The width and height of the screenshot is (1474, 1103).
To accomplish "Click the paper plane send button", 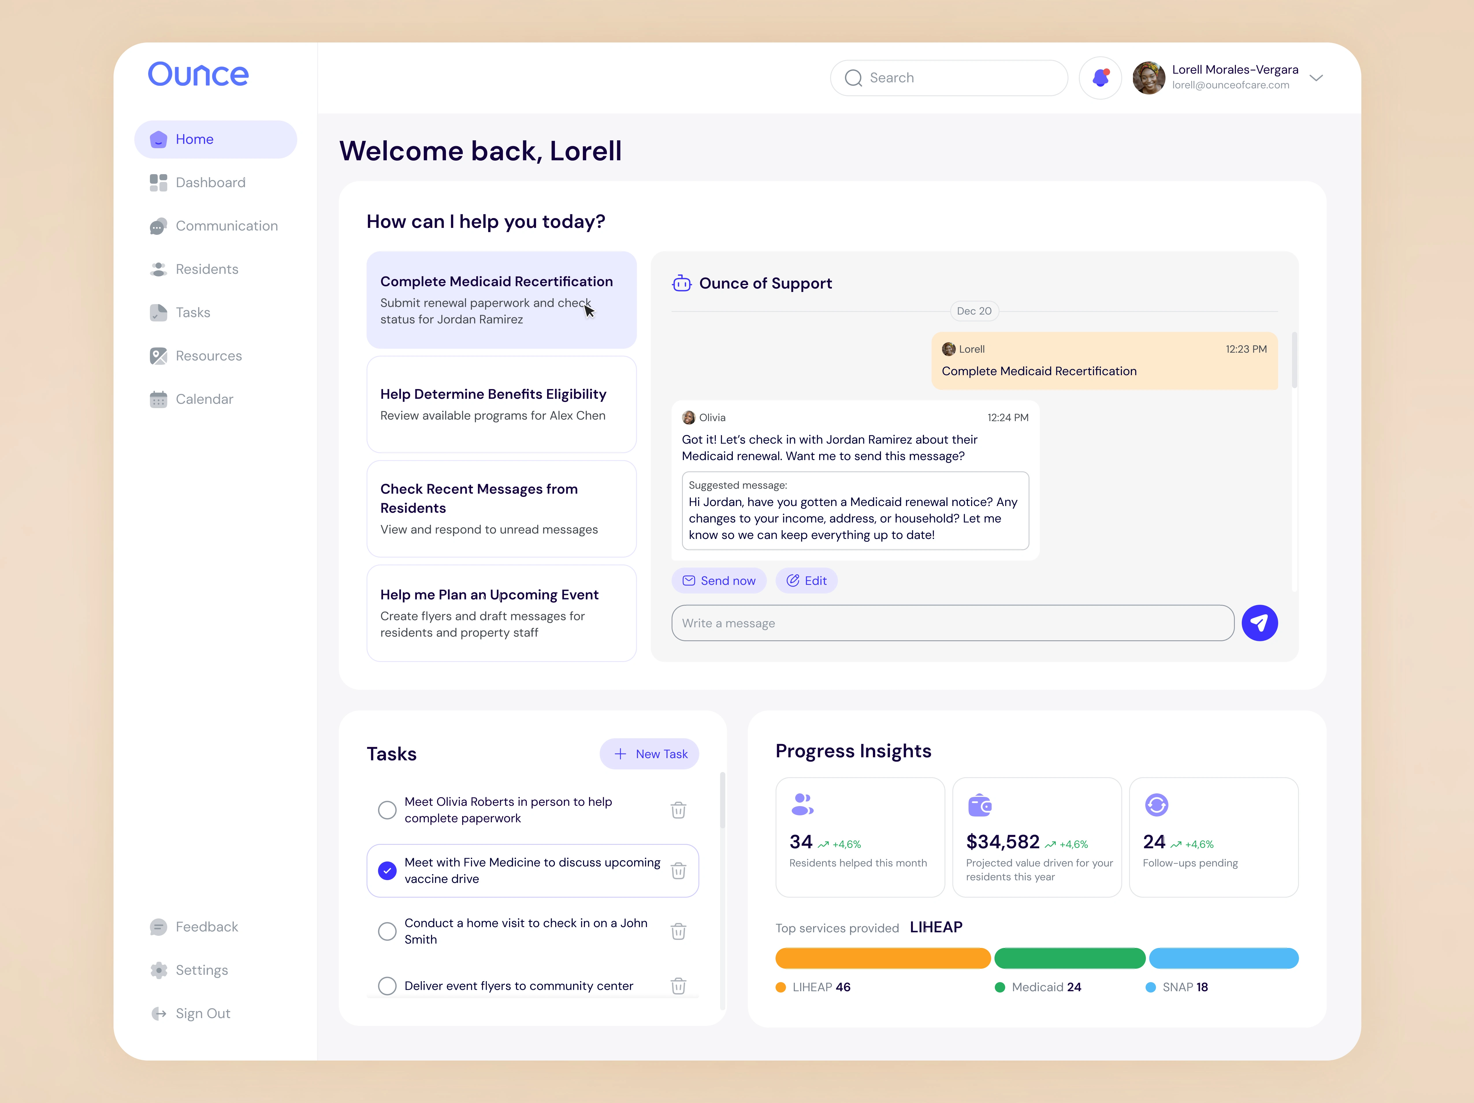I will pos(1259,623).
